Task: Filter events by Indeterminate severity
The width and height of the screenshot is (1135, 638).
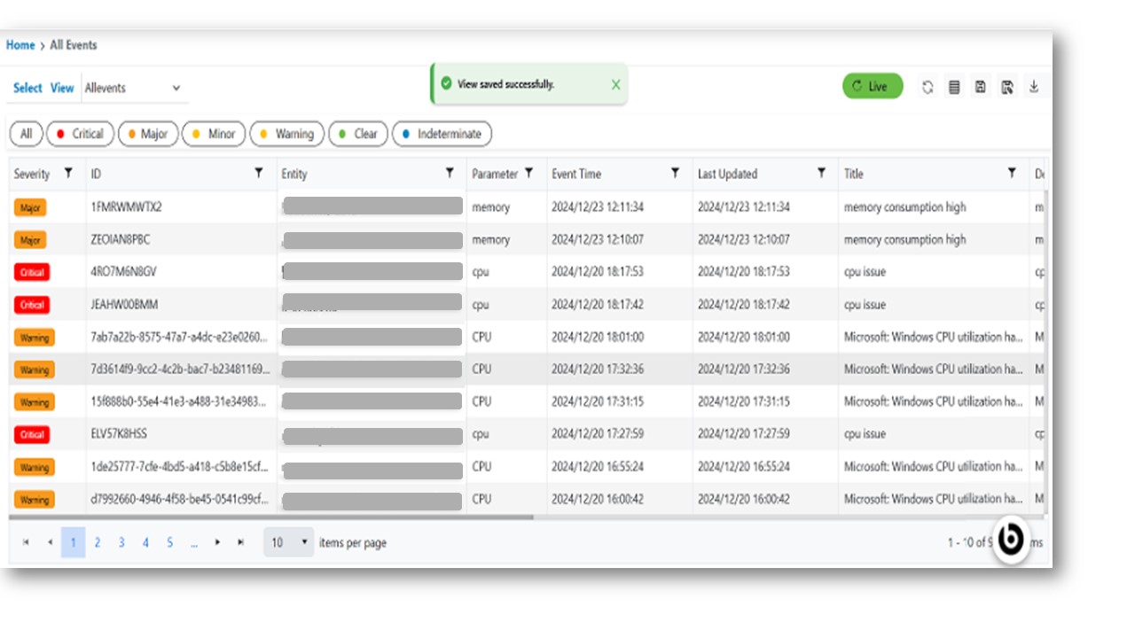Action: pos(442,134)
